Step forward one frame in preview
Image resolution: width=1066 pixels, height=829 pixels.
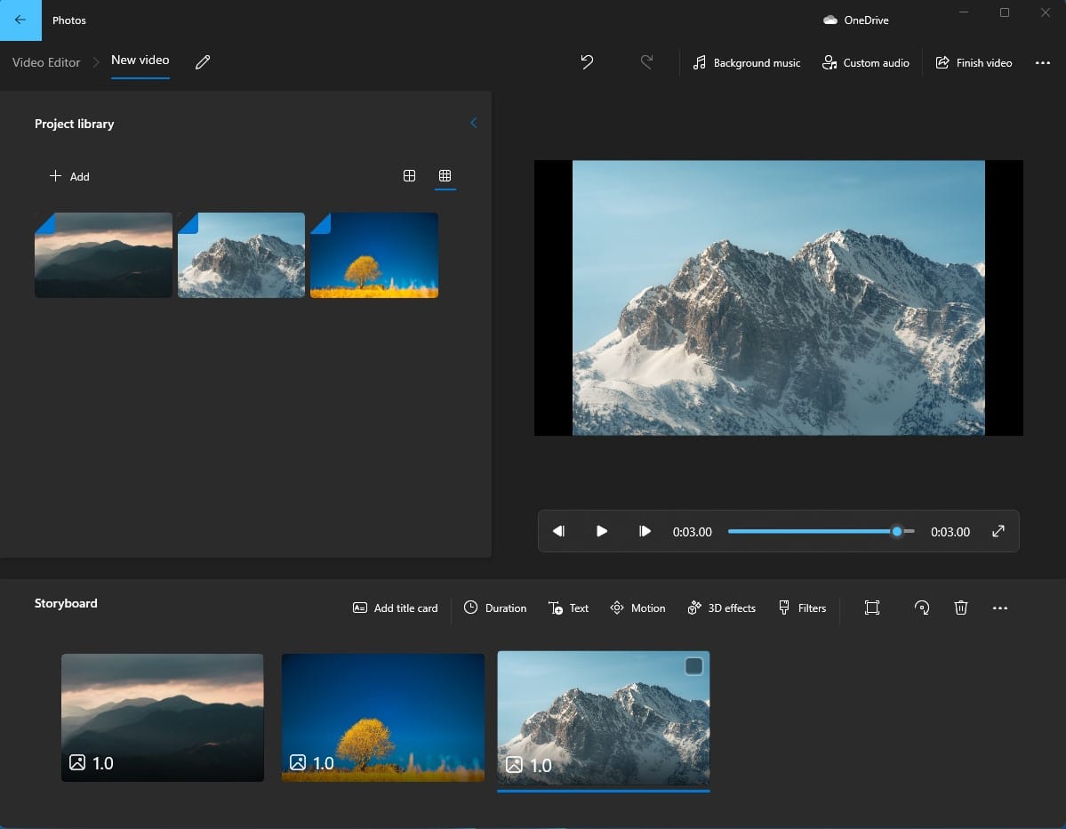645,532
